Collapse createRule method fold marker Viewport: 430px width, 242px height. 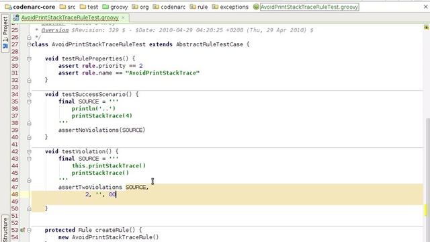click(29, 230)
